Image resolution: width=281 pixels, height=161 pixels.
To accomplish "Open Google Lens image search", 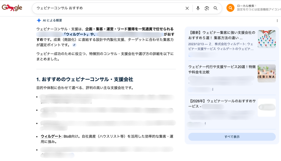I will [x=207, y=8].
